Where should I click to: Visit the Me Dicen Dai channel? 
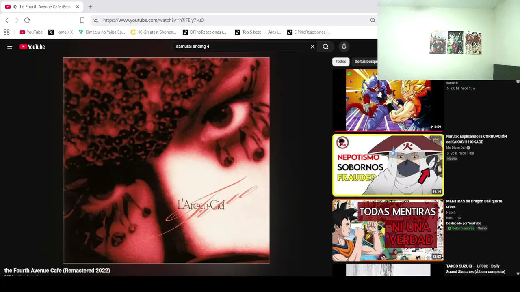456,148
